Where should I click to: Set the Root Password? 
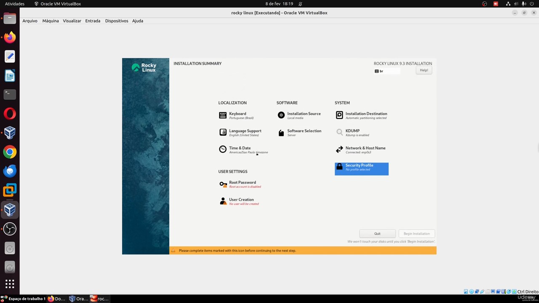(240, 184)
